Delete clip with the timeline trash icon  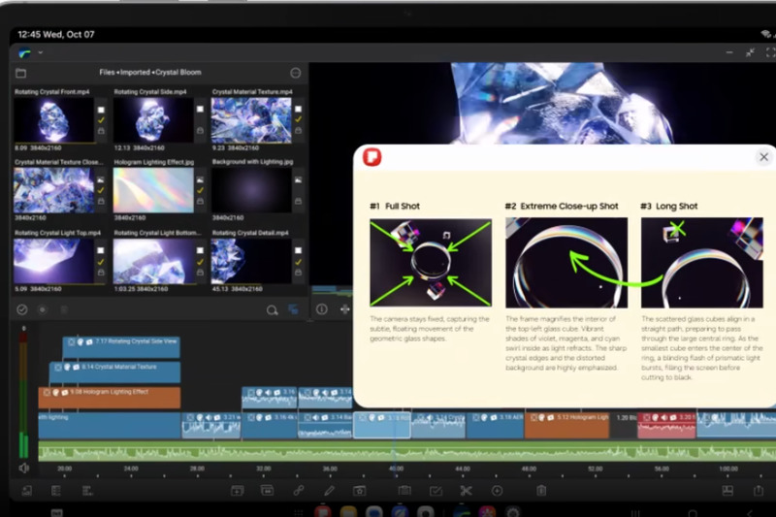(541, 490)
